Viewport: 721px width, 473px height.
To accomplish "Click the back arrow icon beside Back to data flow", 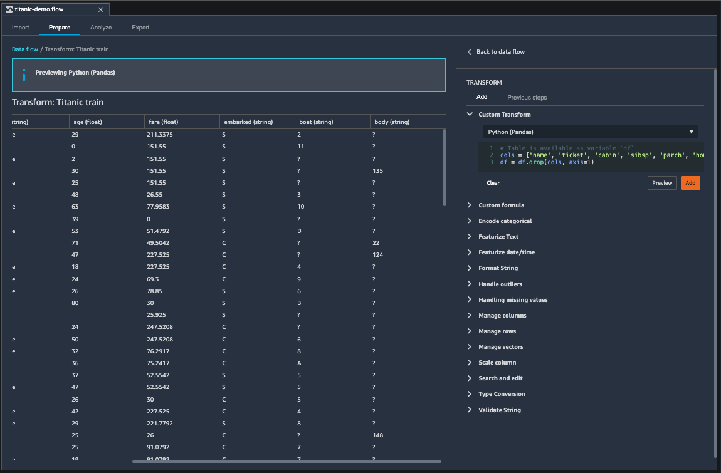I will click(469, 52).
